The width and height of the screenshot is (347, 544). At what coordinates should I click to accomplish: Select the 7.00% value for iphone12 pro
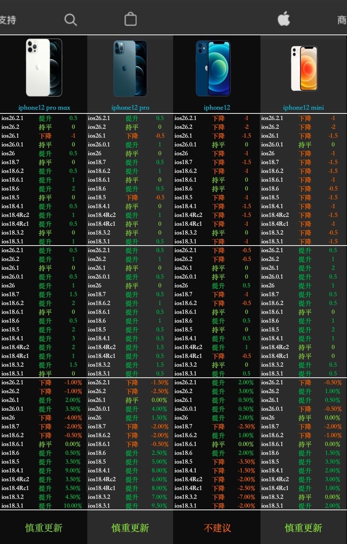click(159, 497)
